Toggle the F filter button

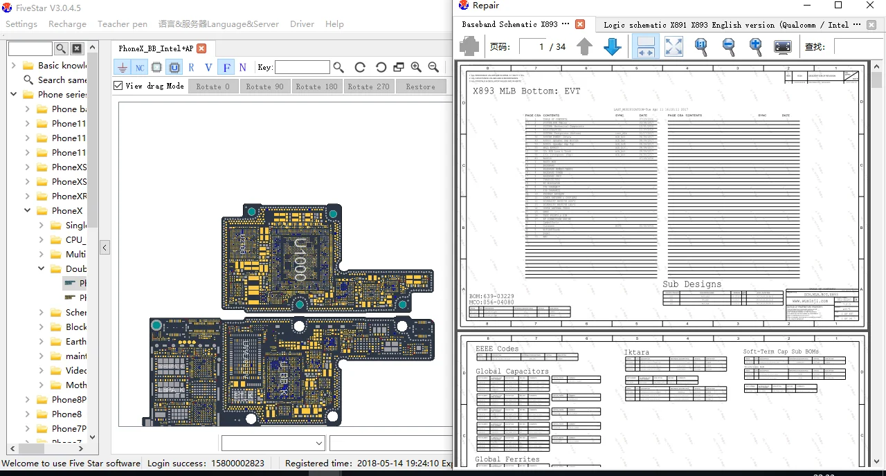click(x=226, y=67)
